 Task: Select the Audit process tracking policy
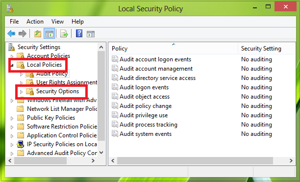tap(149, 125)
